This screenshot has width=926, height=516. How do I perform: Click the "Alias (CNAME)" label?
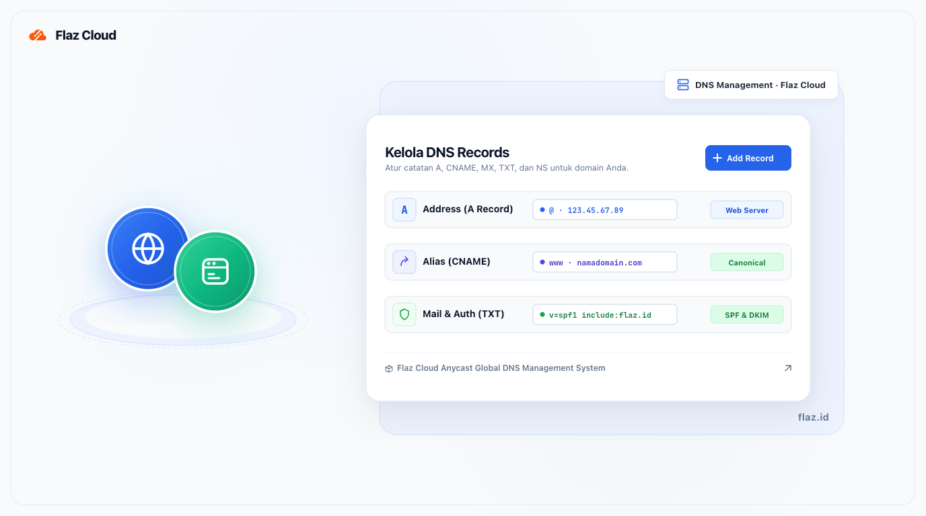[x=456, y=261]
